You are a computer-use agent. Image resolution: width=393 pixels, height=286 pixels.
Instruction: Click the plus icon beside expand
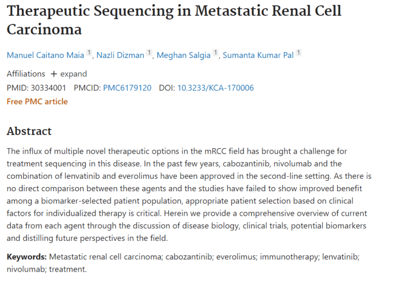tap(54, 74)
